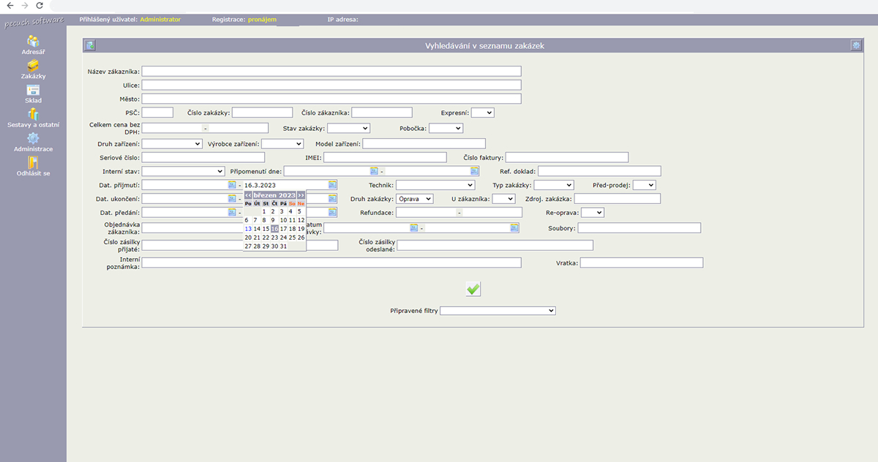Click the settings gear icon in the title bar

[x=855, y=45]
